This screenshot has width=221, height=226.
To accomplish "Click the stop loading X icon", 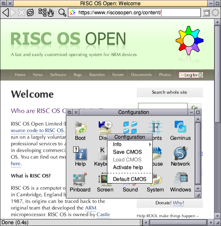I will coord(22,13).
